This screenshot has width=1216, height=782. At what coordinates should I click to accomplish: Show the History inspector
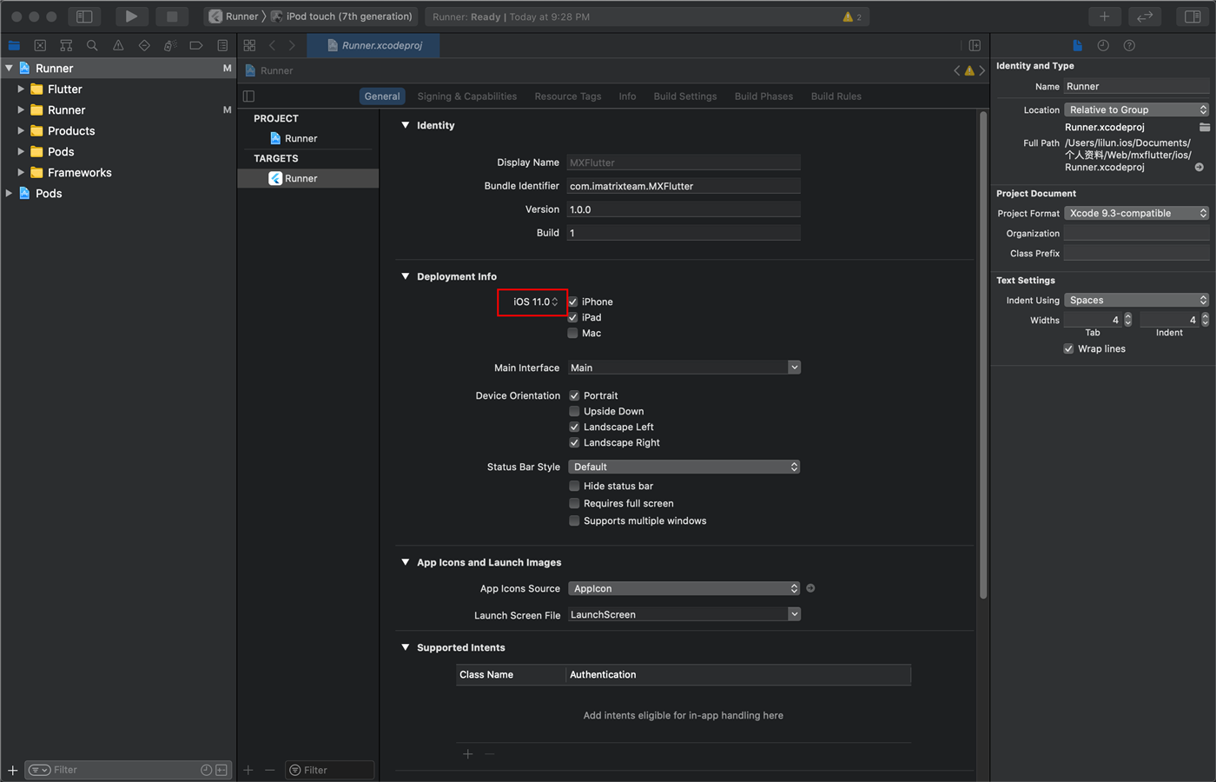tap(1103, 45)
